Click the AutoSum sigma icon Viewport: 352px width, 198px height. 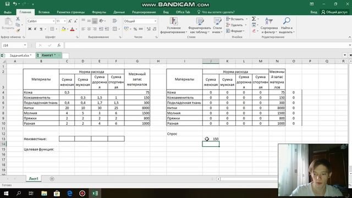pyautogui.click(x=254, y=19)
